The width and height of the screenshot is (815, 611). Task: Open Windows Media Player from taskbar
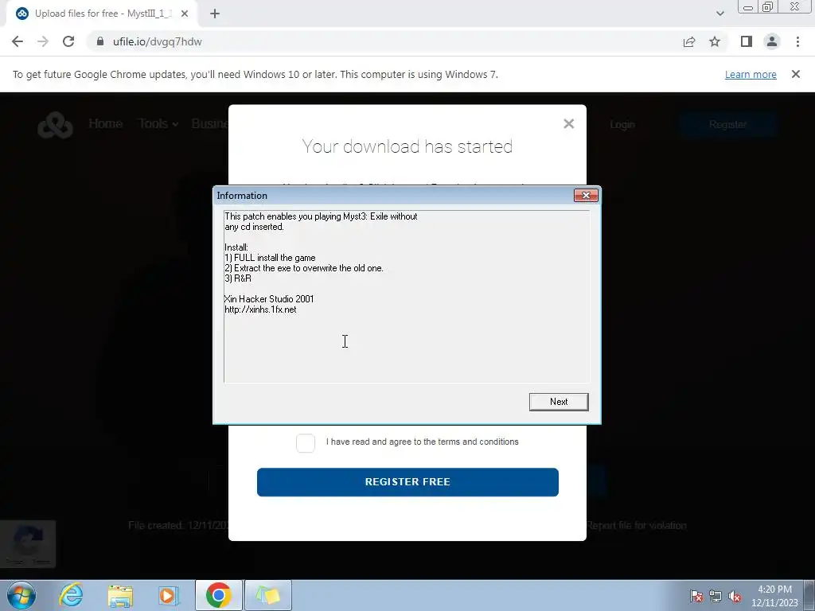click(168, 595)
